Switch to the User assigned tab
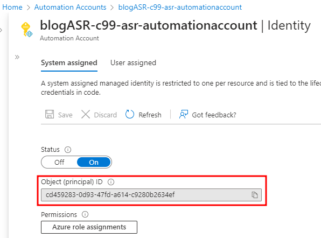This screenshot has width=321, height=238. [133, 63]
